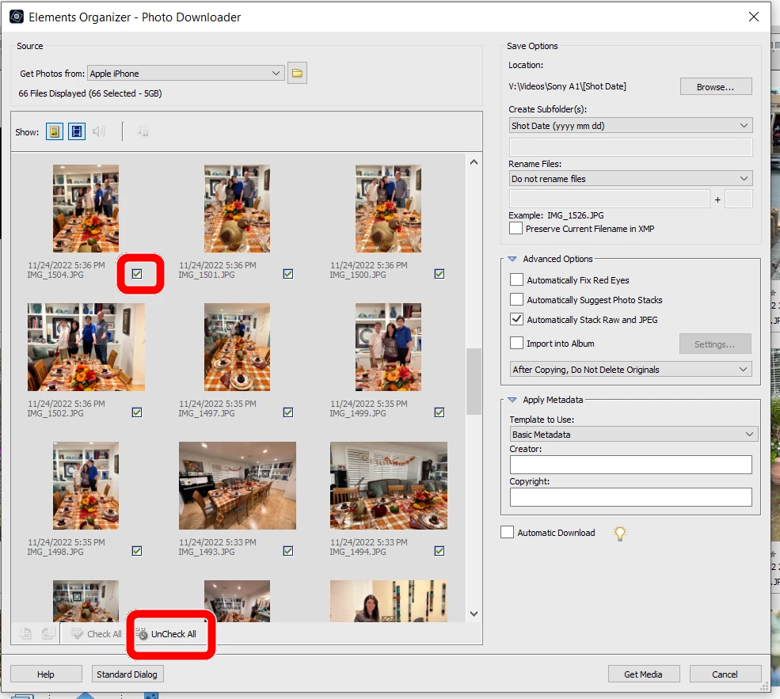
Task: Click the Browse... location button
Action: coord(715,87)
